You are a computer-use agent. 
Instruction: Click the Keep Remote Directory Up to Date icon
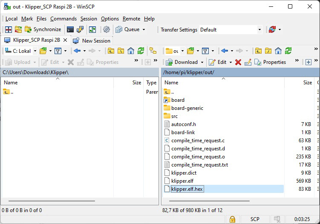point(92,29)
